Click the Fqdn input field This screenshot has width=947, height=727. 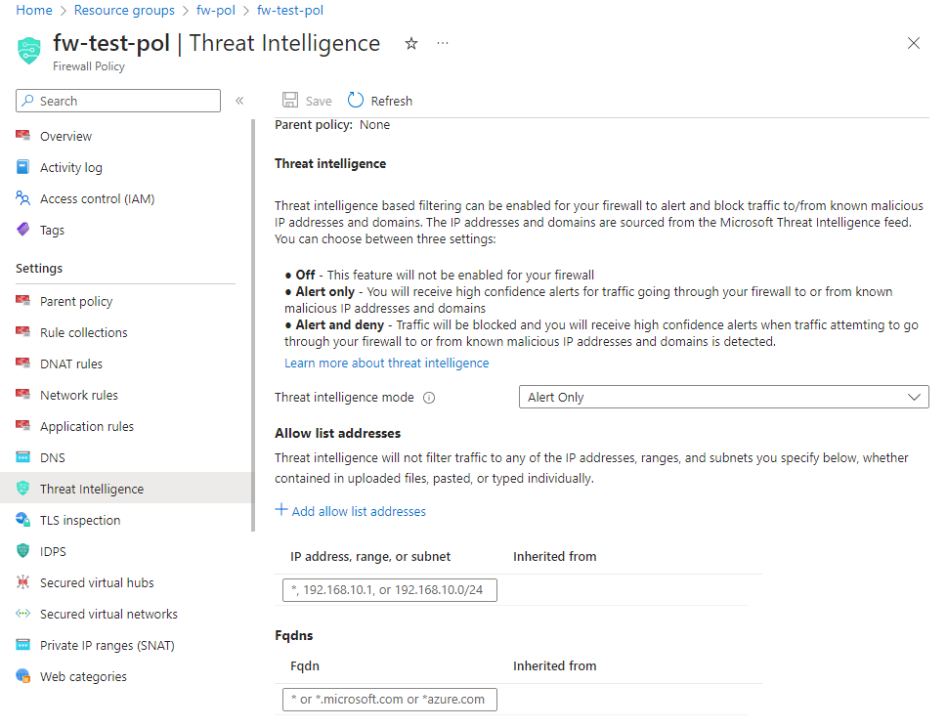coord(390,700)
